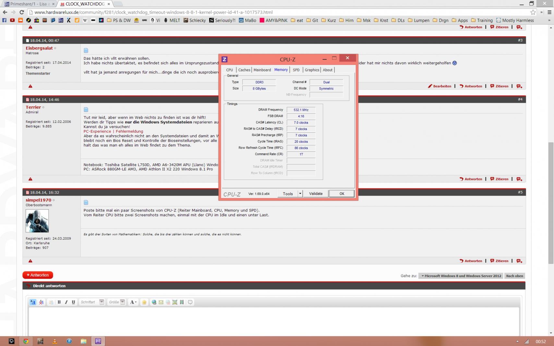
Task: Open the Facebook bookmark icon
Action: [x=5, y=20]
